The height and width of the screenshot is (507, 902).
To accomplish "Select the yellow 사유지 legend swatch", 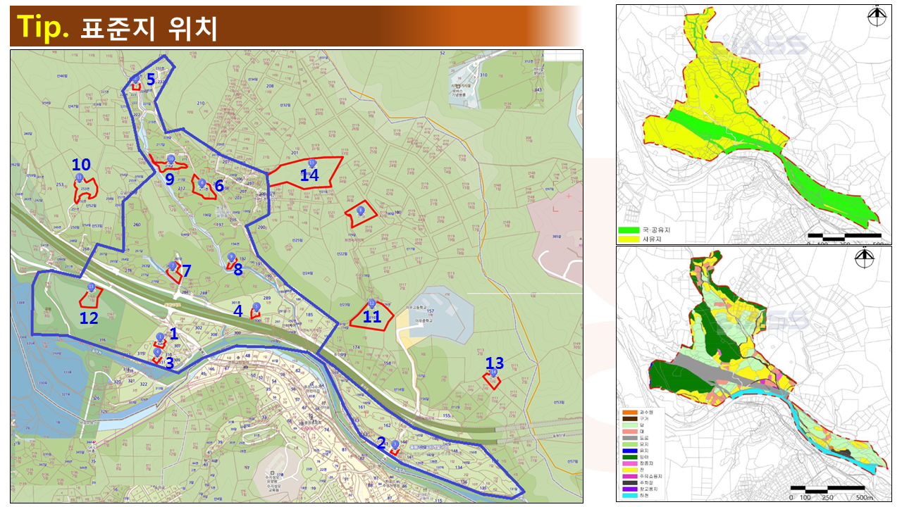I will coord(629,239).
